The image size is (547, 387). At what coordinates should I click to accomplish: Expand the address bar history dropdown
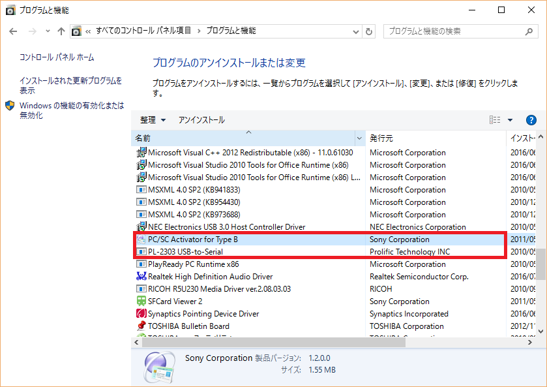click(x=356, y=32)
